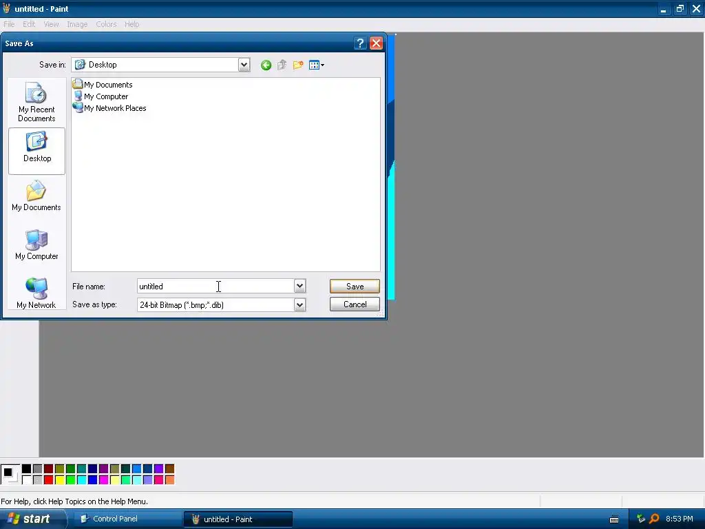
Task: Pick the cyan color swatch
Action: pos(82,480)
